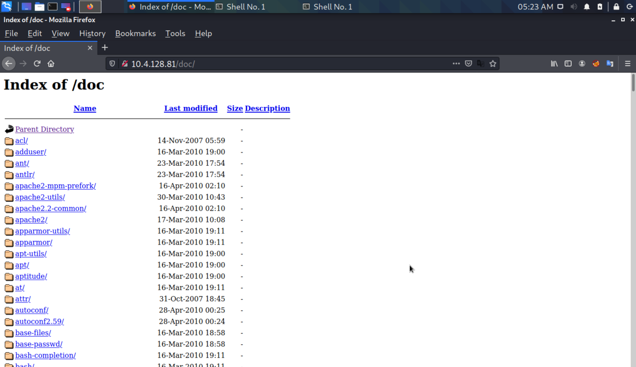Click the log out icon
Screen dimensions: 636x367
point(629,7)
